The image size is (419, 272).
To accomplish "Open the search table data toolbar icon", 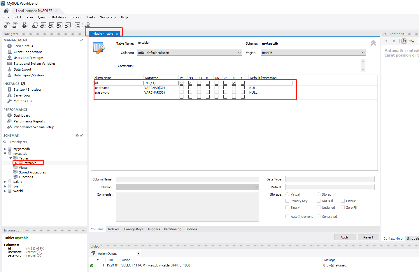I will [78, 25].
